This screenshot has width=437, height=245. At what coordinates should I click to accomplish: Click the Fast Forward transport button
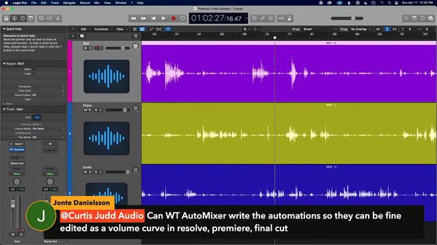143,18
